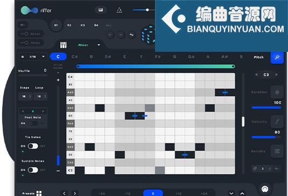The width and height of the screenshot is (288, 196).
Task: Click the second round button near dice
Action: 121,35
